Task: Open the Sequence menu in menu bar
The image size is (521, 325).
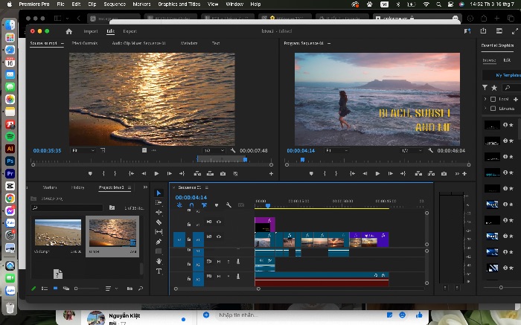Action: pos(115,4)
